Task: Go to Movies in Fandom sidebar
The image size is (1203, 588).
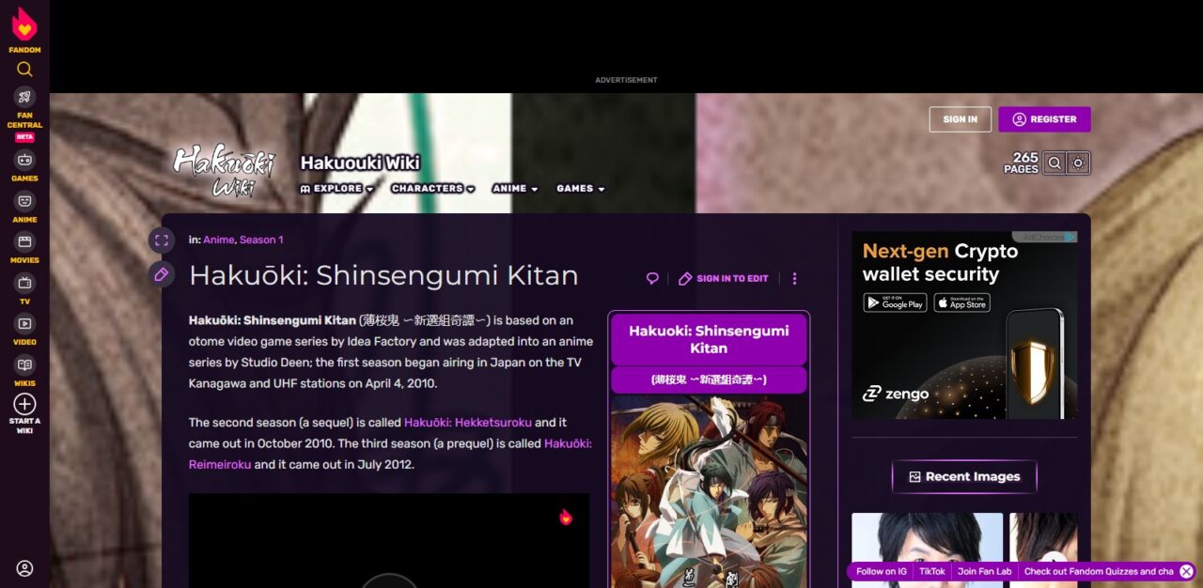Action: tap(24, 248)
